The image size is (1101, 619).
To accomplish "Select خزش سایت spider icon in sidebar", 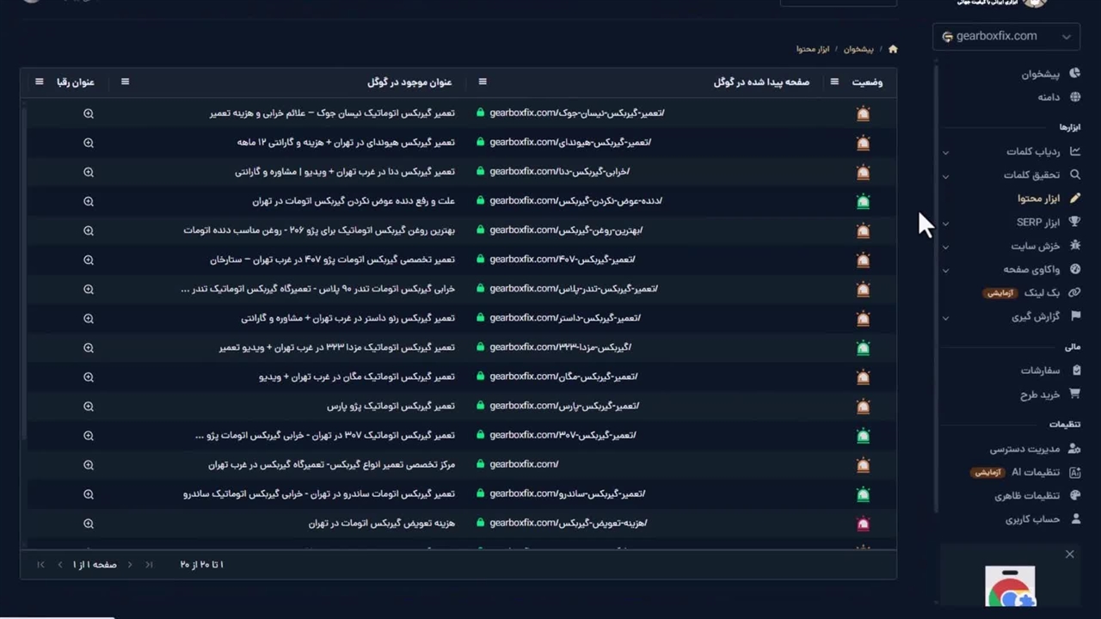I will point(1074,246).
